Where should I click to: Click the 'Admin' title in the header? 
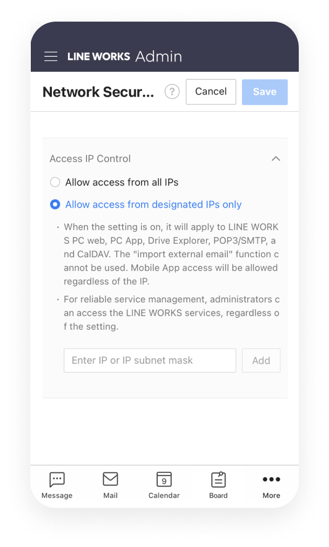pos(159,57)
